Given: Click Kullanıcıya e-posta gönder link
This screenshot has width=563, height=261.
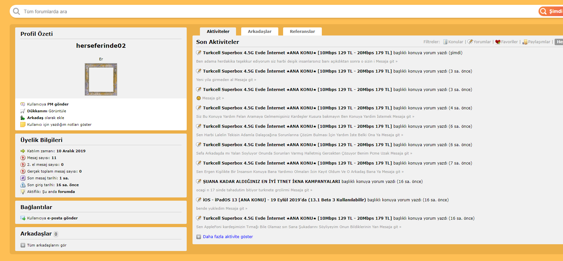Looking at the screenshot, I should click(52, 218).
